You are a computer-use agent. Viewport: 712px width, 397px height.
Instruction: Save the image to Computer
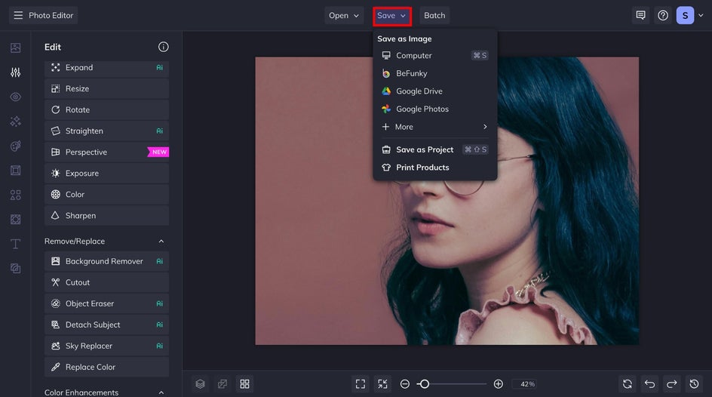(434, 55)
